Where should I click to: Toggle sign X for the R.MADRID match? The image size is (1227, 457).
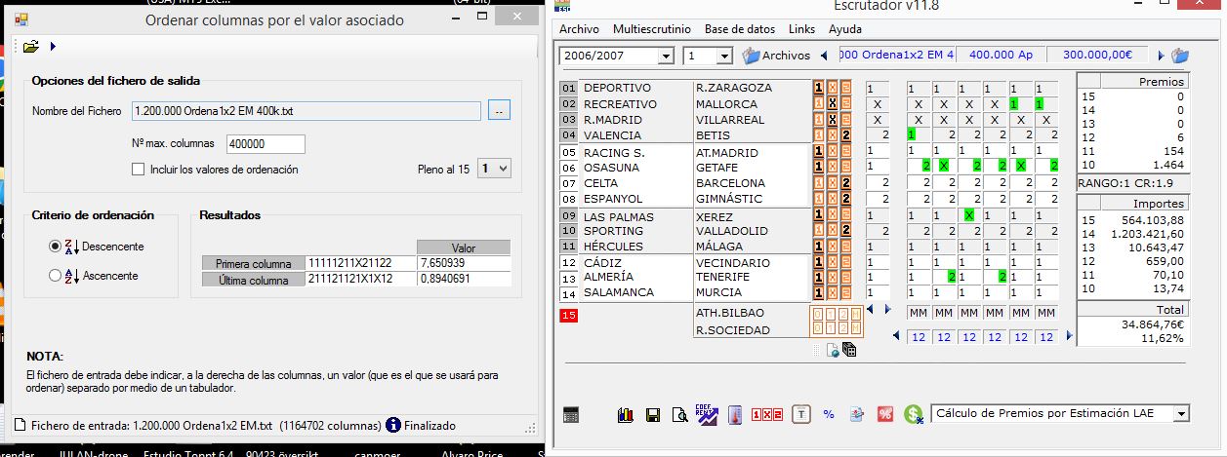pos(832,120)
